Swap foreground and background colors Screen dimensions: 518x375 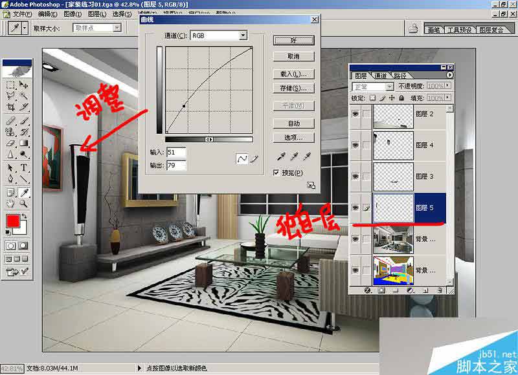click(x=24, y=216)
